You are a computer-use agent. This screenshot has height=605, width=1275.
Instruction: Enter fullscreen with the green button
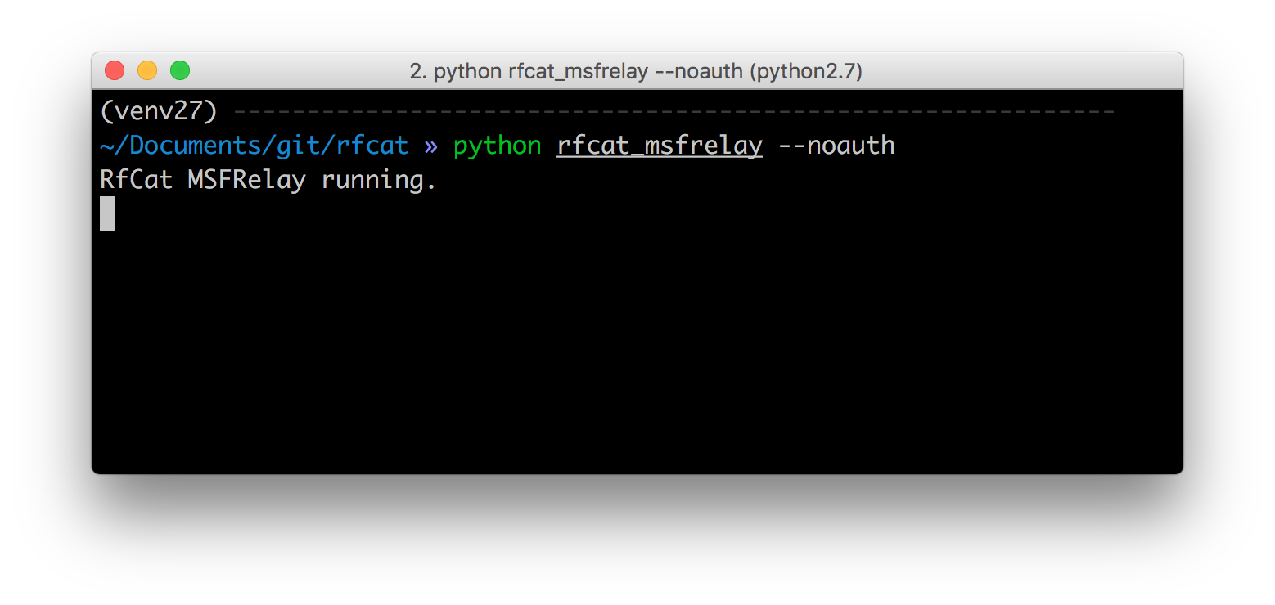(x=180, y=71)
